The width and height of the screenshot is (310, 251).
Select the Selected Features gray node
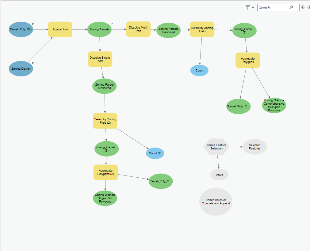(255, 147)
